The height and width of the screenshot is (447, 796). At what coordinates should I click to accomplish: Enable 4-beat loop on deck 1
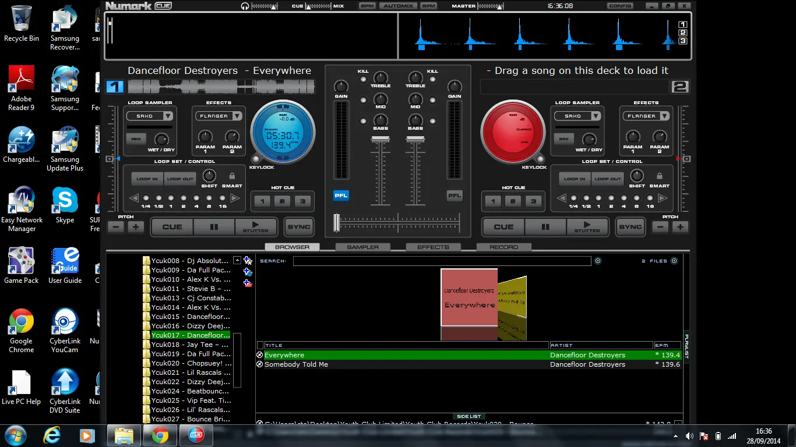[196, 198]
